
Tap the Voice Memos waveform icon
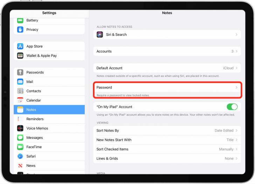20,128
